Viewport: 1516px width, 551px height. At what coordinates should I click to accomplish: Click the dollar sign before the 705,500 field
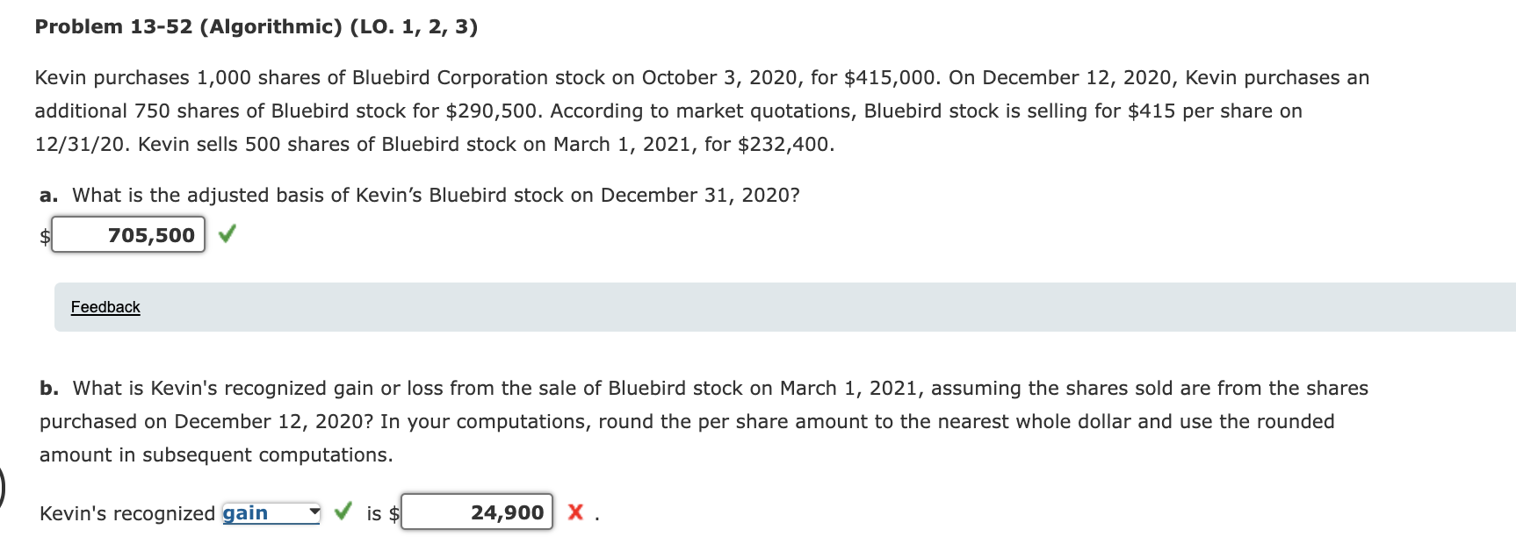[x=45, y=236]
